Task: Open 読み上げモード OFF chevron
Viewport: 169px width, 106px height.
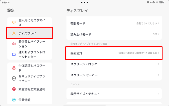Action: [x=158, y=34]
